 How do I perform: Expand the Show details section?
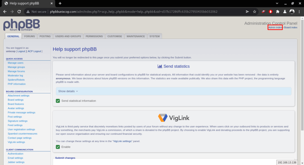tap(173, 91)
